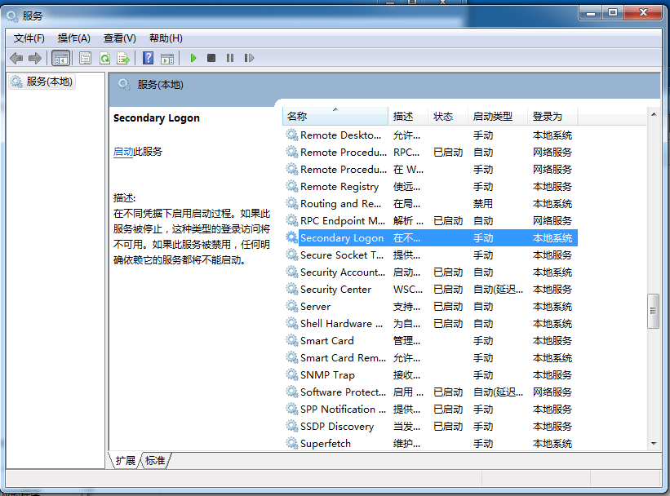Click the Restart Service toolbar icon
Viewport: 670px width, 496px height.
[249, 58]
